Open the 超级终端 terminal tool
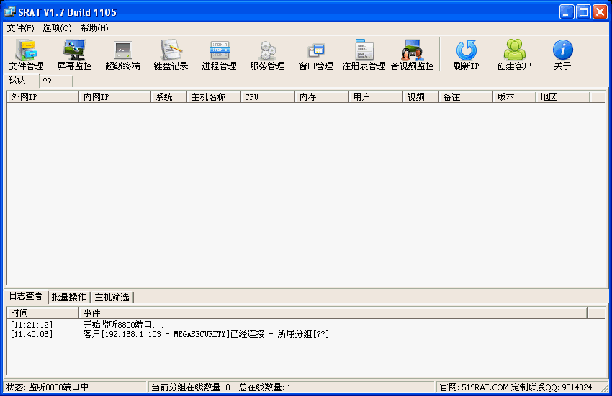Screen dimensions: 612x396 [x=122, y=55]
